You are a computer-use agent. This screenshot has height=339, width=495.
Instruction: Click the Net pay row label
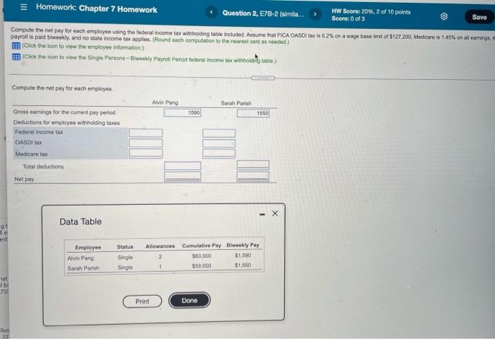[24, 179]
